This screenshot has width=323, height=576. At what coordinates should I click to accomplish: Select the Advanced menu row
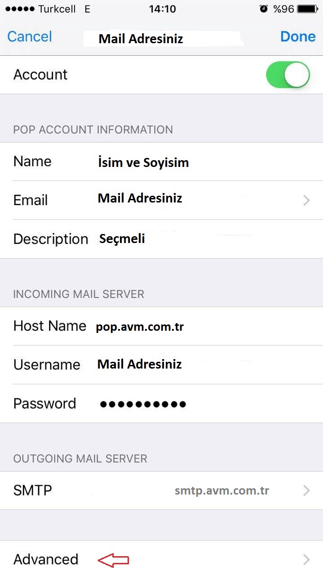(161, 558)
